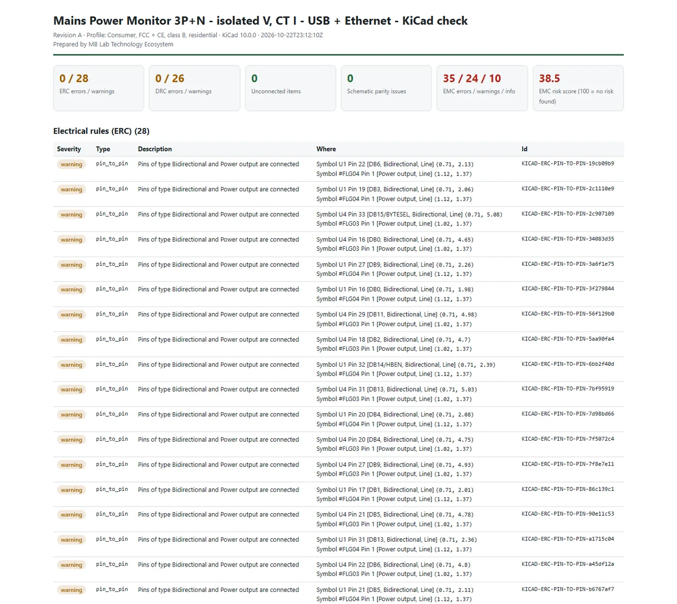Click the Description column header
This screenshot has width=677, height=604.
click(x=155, y=149)
